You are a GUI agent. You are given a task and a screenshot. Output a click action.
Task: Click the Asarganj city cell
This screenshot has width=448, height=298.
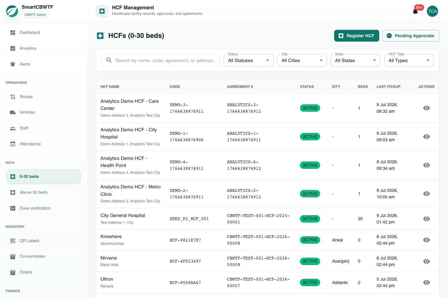coord(341,261)
